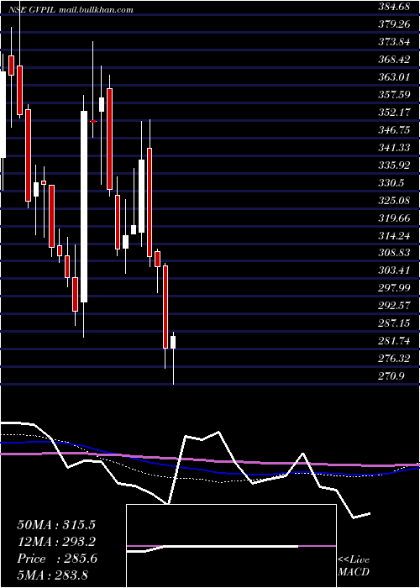
Task: Click the 314.24 price axis label
Action: (x=395, y=235)
